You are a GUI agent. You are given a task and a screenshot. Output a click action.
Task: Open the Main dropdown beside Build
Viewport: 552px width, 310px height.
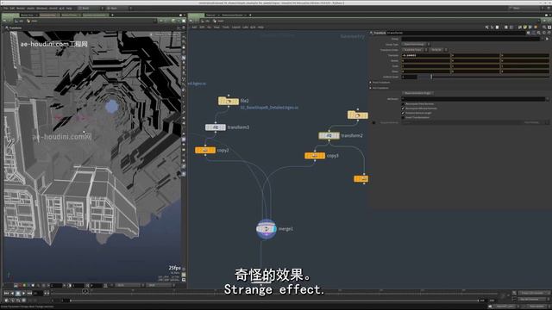[x=119, y=8]
